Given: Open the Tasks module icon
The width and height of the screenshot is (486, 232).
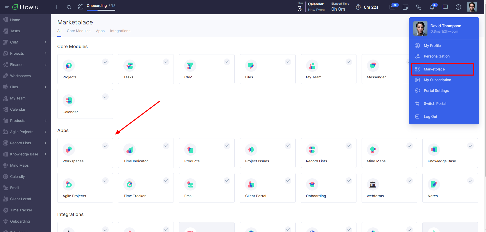Looking at the screenshot, I should [130, 66].
